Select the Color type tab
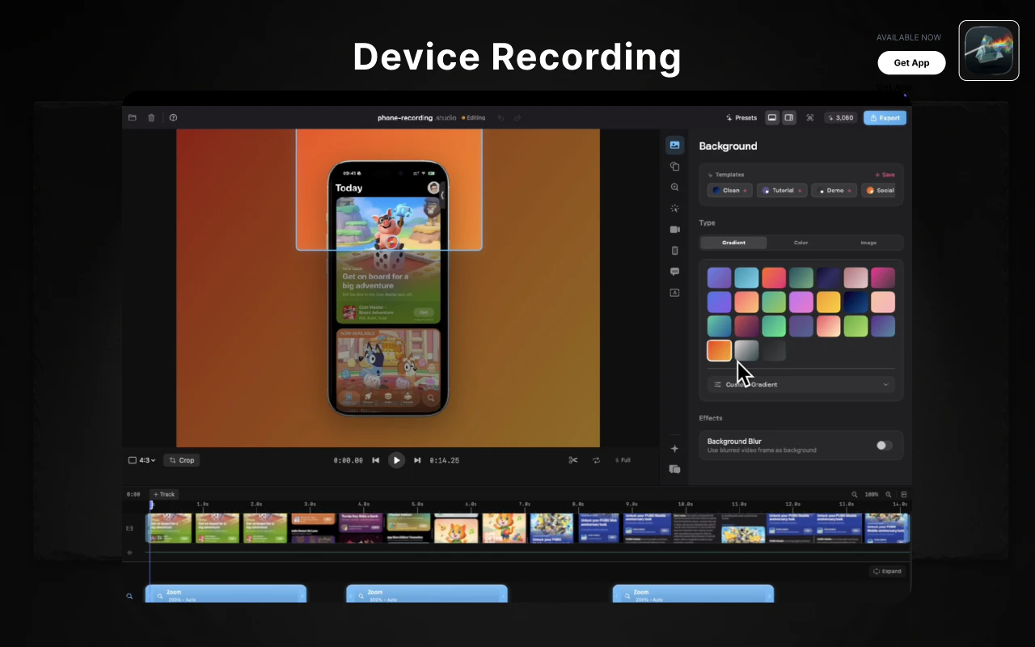This screenshot has height=647, width=1035. pos(801,243)
